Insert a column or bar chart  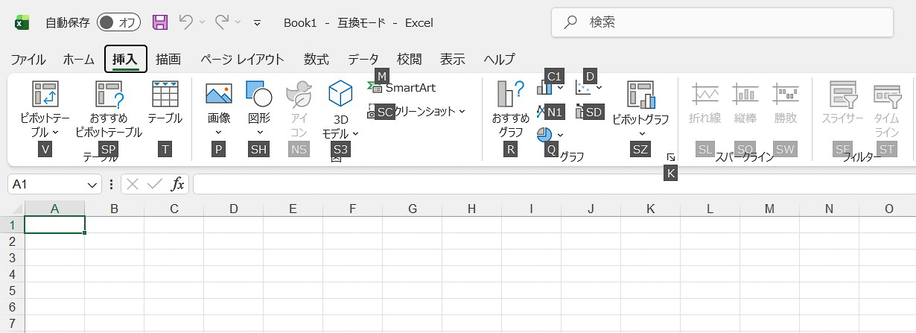[544, 88]
